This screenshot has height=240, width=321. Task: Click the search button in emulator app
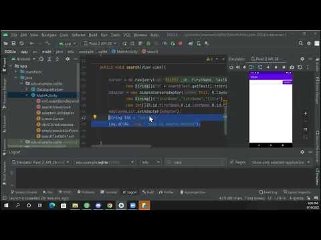[x=288, y=83]
